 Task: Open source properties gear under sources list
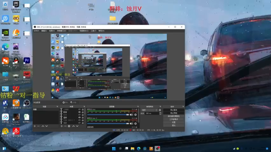[x=69, y=126]
